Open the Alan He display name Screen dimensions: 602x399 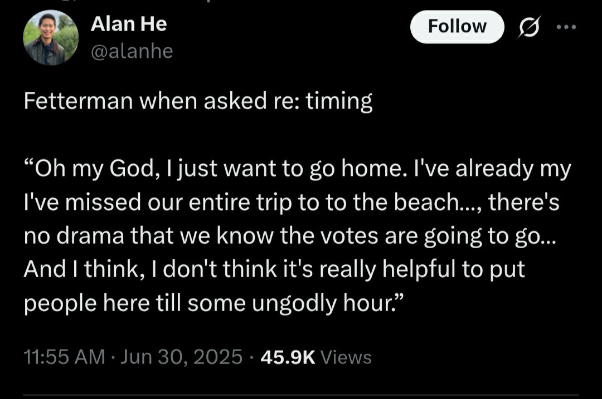(x=129, y=24)
